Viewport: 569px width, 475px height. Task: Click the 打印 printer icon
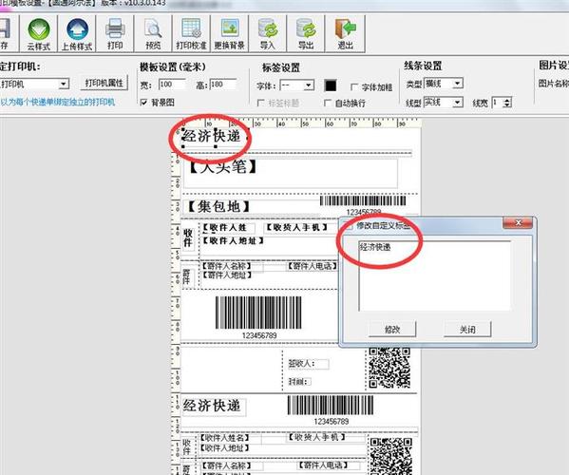point(115,34)
